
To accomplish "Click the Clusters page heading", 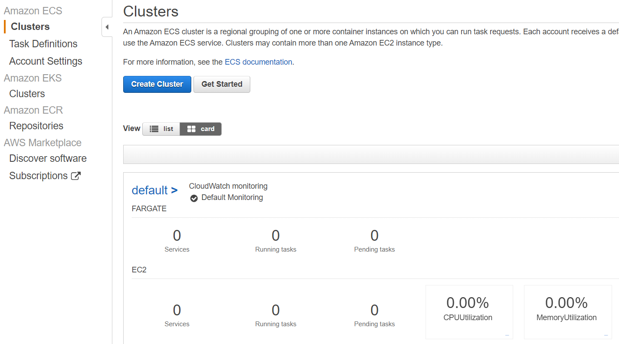I will coord(151,11).
